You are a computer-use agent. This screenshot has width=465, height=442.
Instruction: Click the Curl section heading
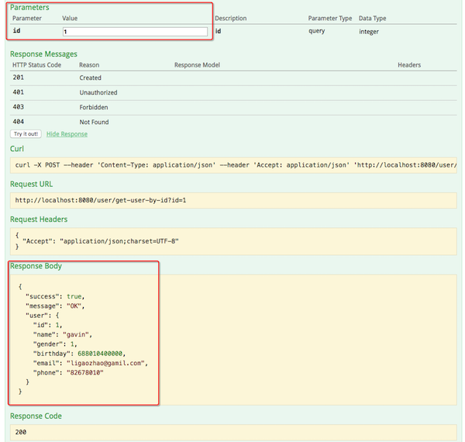coord(17,149)
